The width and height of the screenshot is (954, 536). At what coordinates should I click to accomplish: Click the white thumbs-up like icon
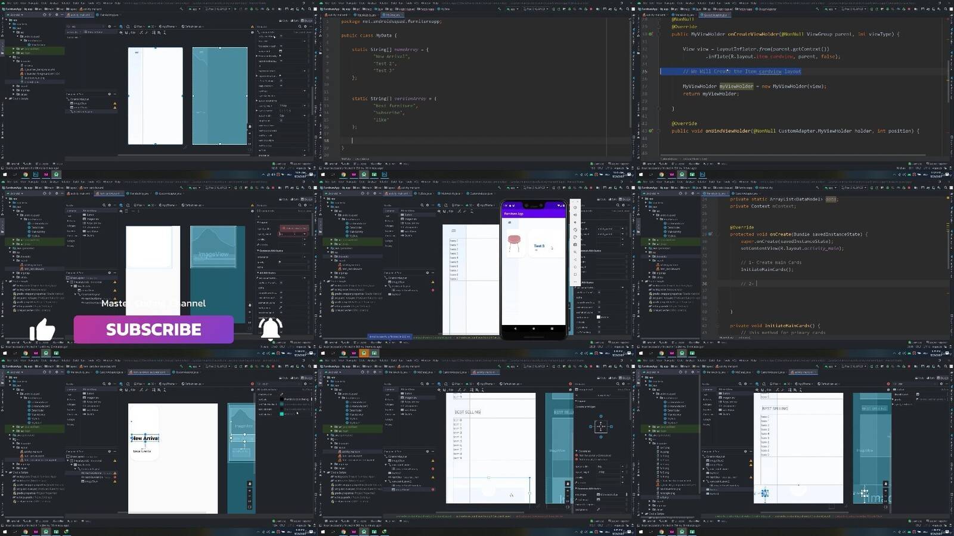(42, 329)
